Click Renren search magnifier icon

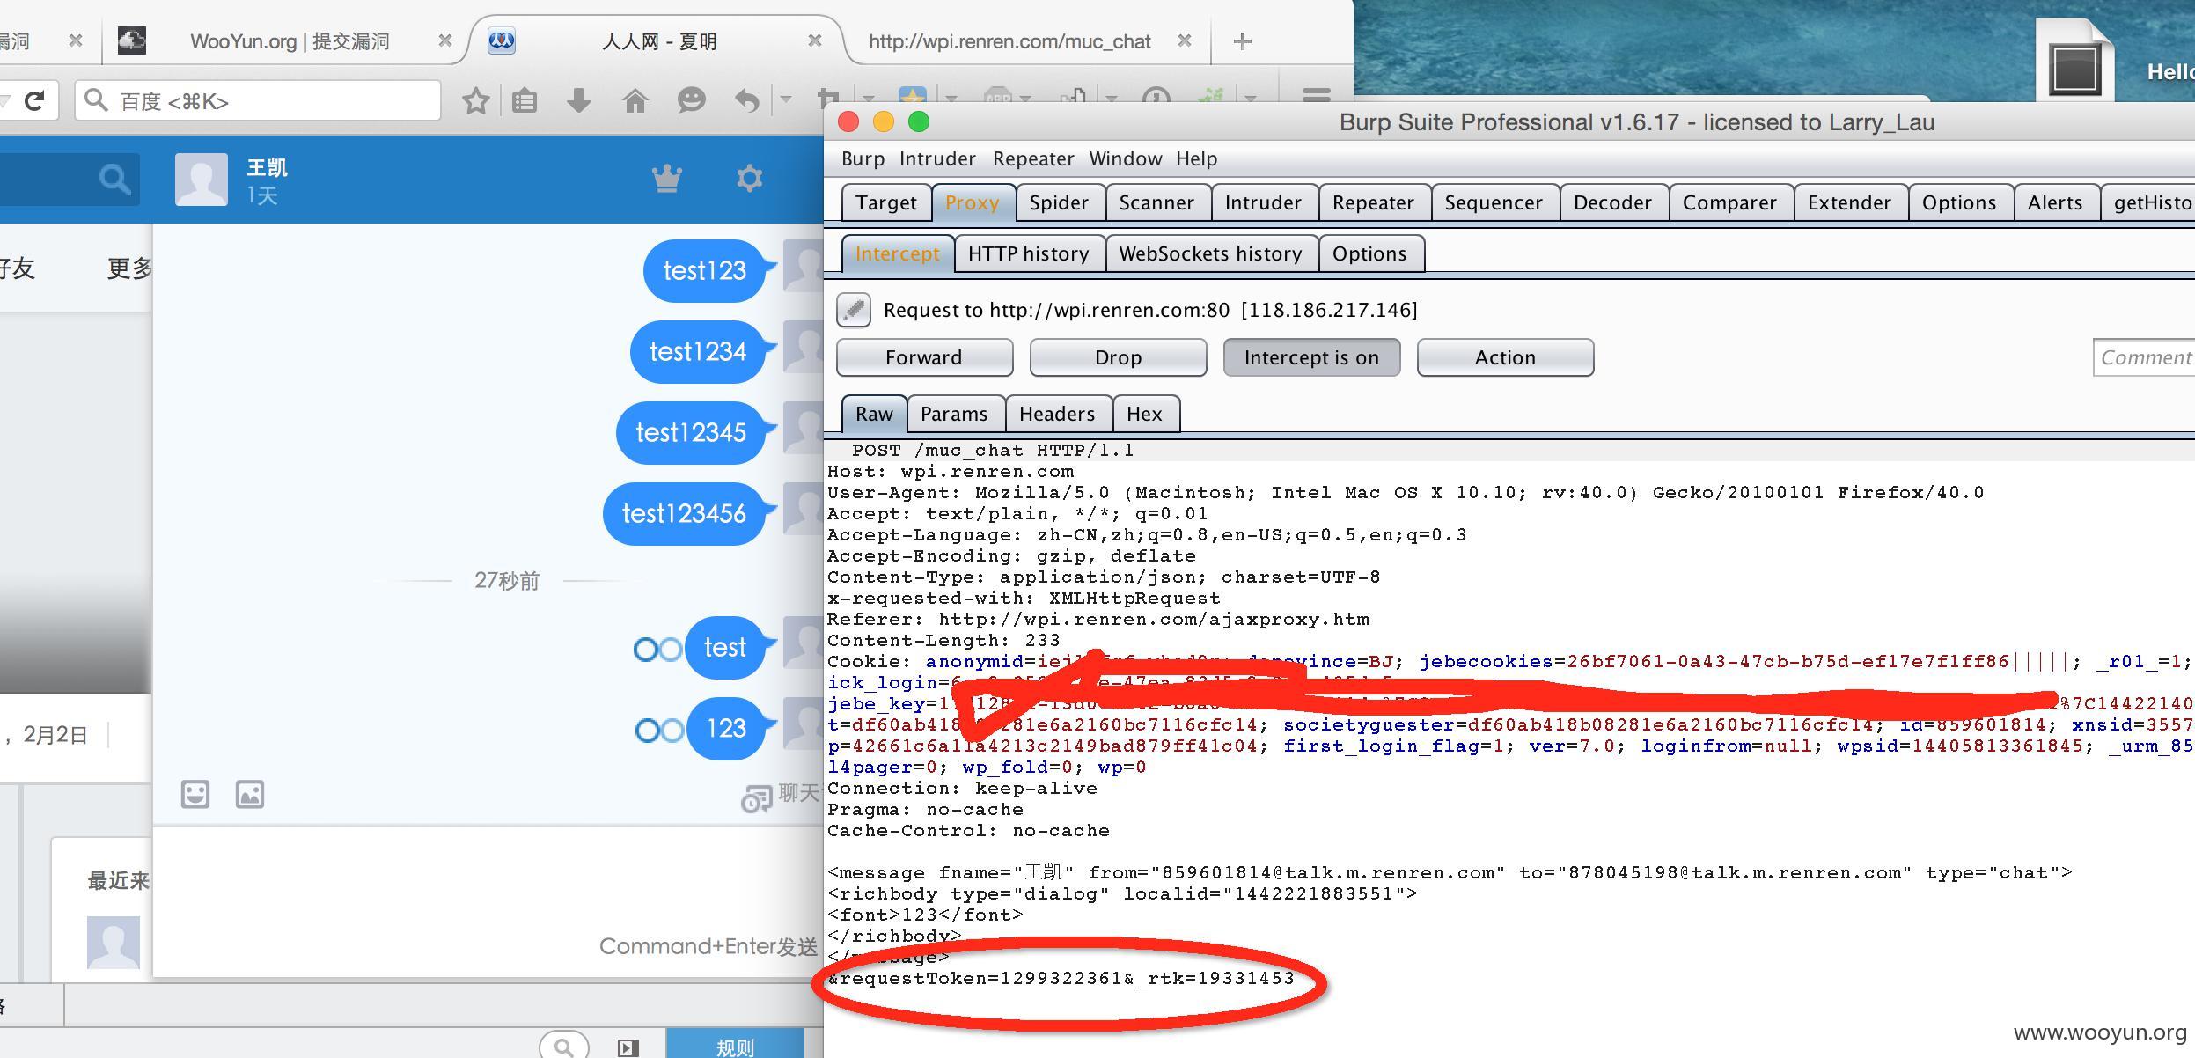click(x=115, y=179)
